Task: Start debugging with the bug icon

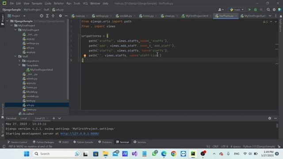Action: click(x=256, y=10)
